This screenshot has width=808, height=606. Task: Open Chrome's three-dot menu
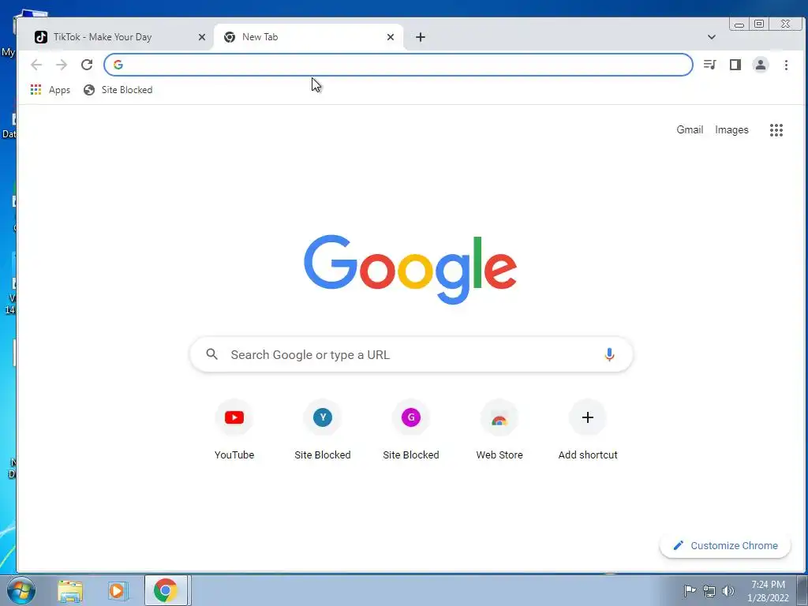pos(786,65)
